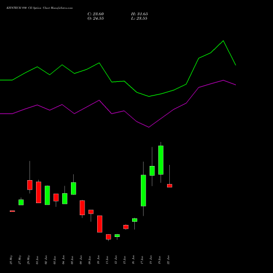Click the 02 Jun date label

[x=46, y=260]
